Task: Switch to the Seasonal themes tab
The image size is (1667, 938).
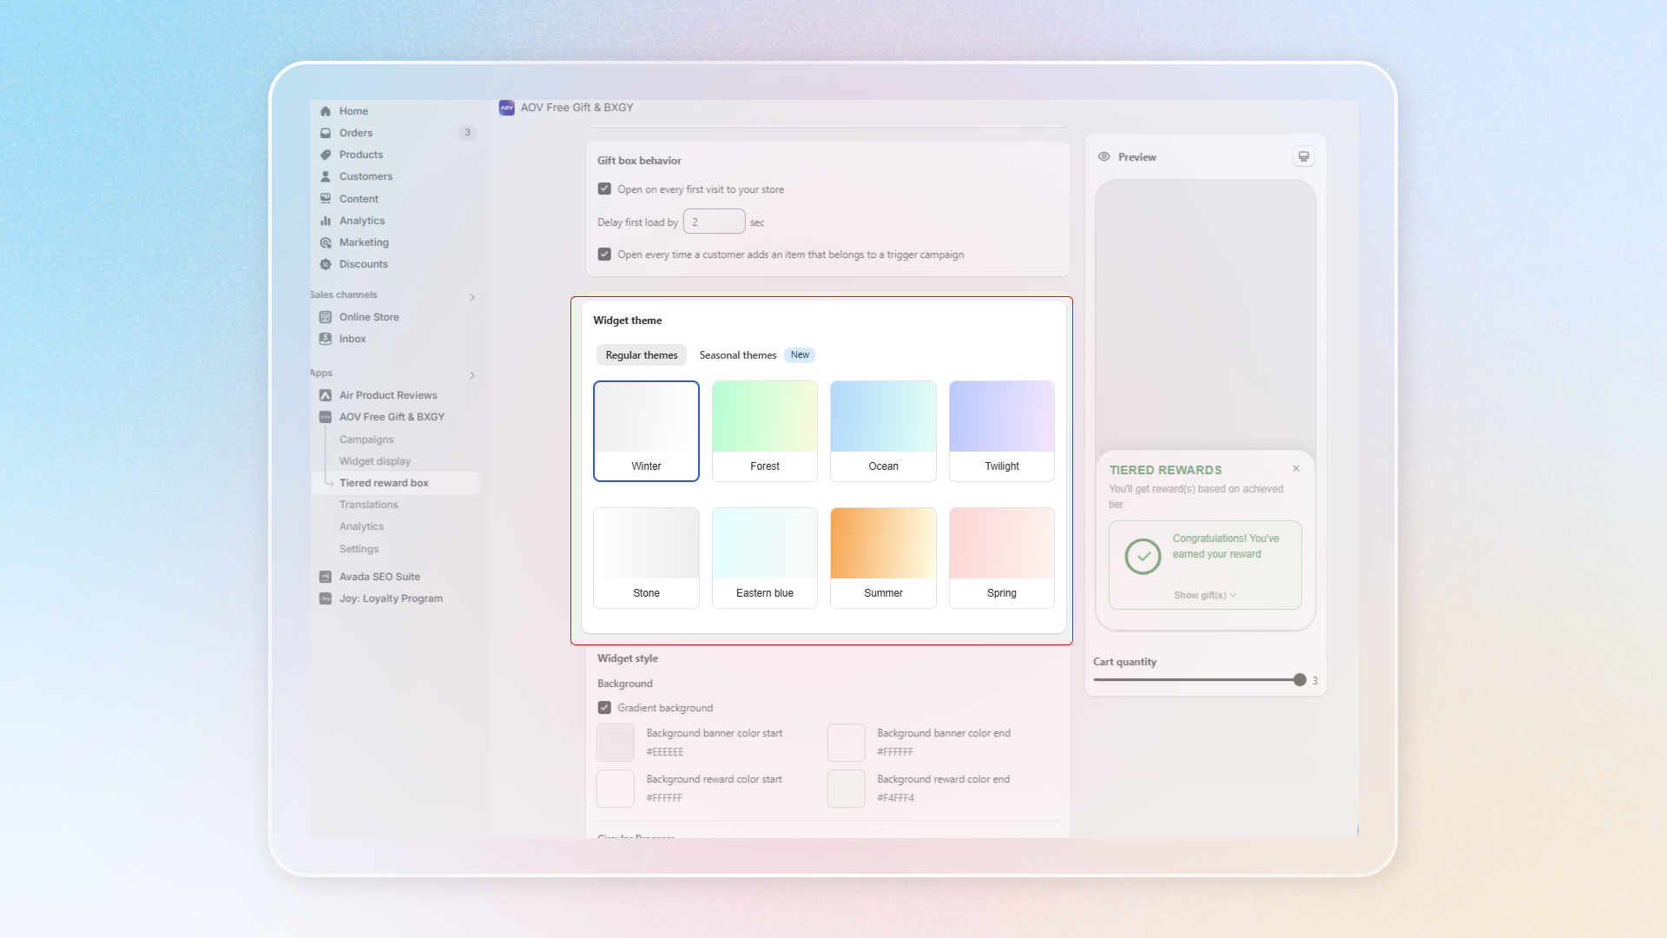Action: pos(738,355)
